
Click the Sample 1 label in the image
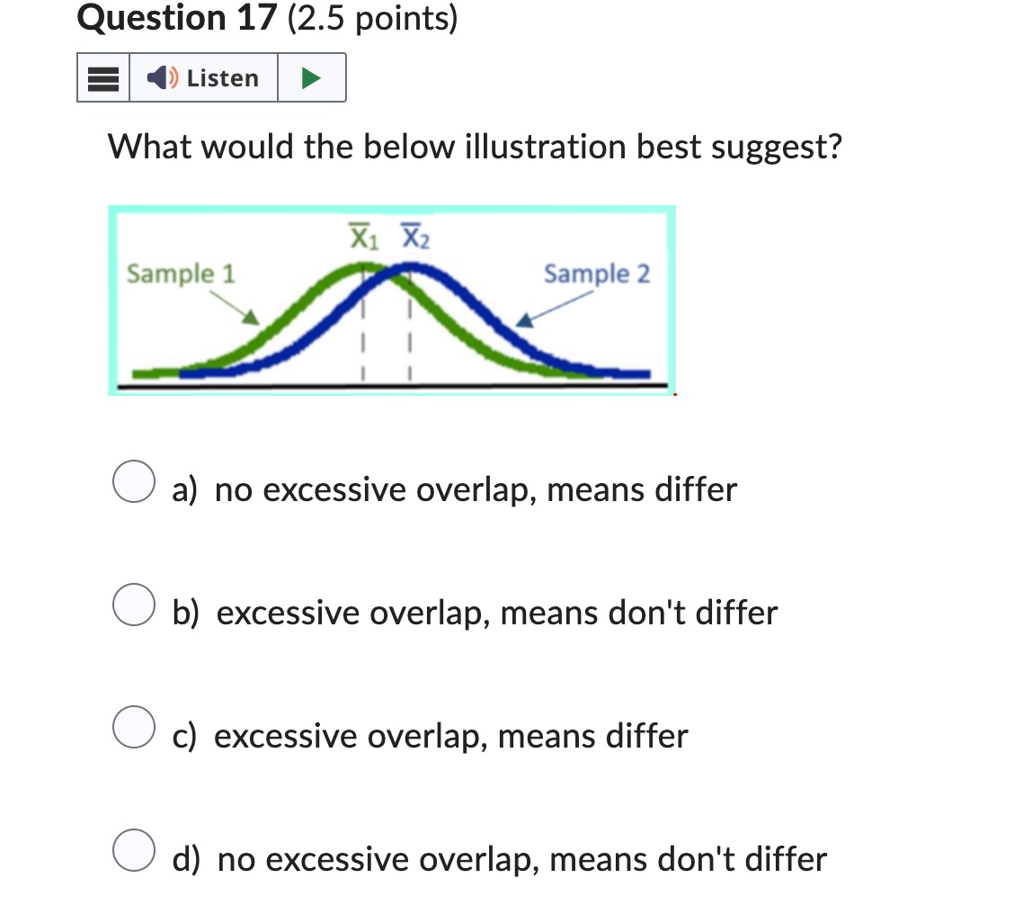180,274
